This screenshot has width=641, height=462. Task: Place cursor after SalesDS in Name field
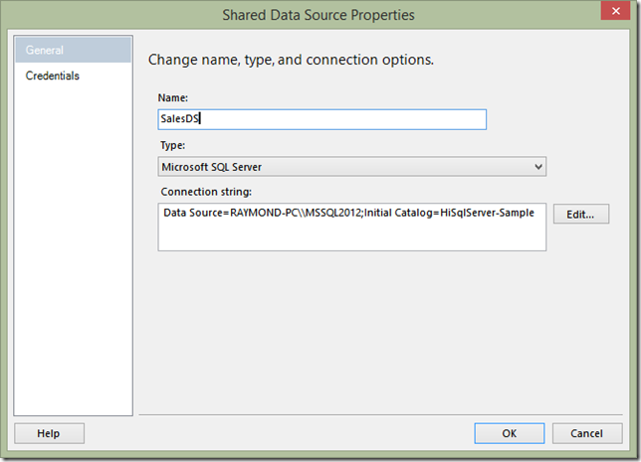pyautogui.click(x=200, y=119)
